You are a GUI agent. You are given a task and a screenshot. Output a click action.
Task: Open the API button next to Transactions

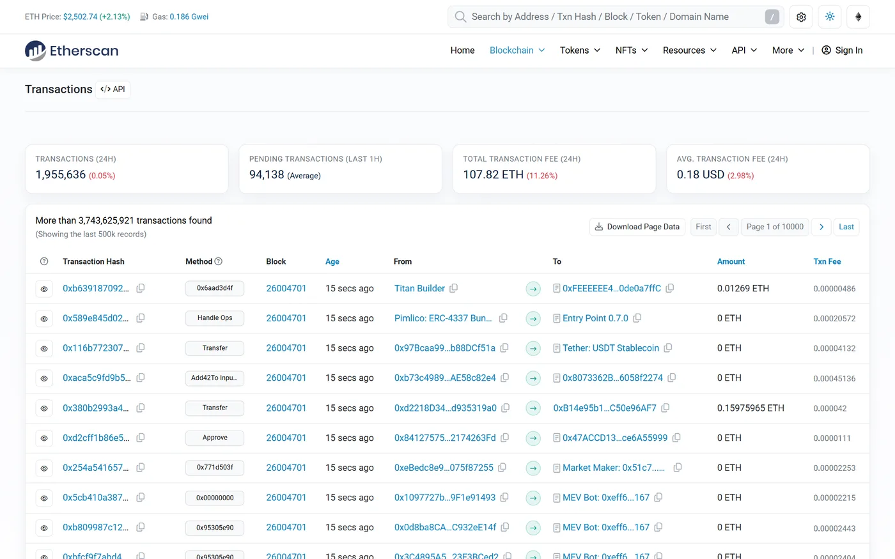pyautogui.click(x=113, y=89)
